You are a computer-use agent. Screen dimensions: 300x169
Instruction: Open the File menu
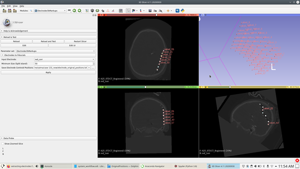point(3,6)
